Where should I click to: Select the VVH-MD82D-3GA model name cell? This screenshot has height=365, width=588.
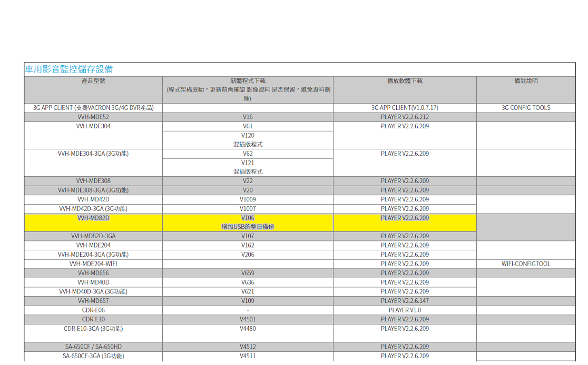point(93,236)
